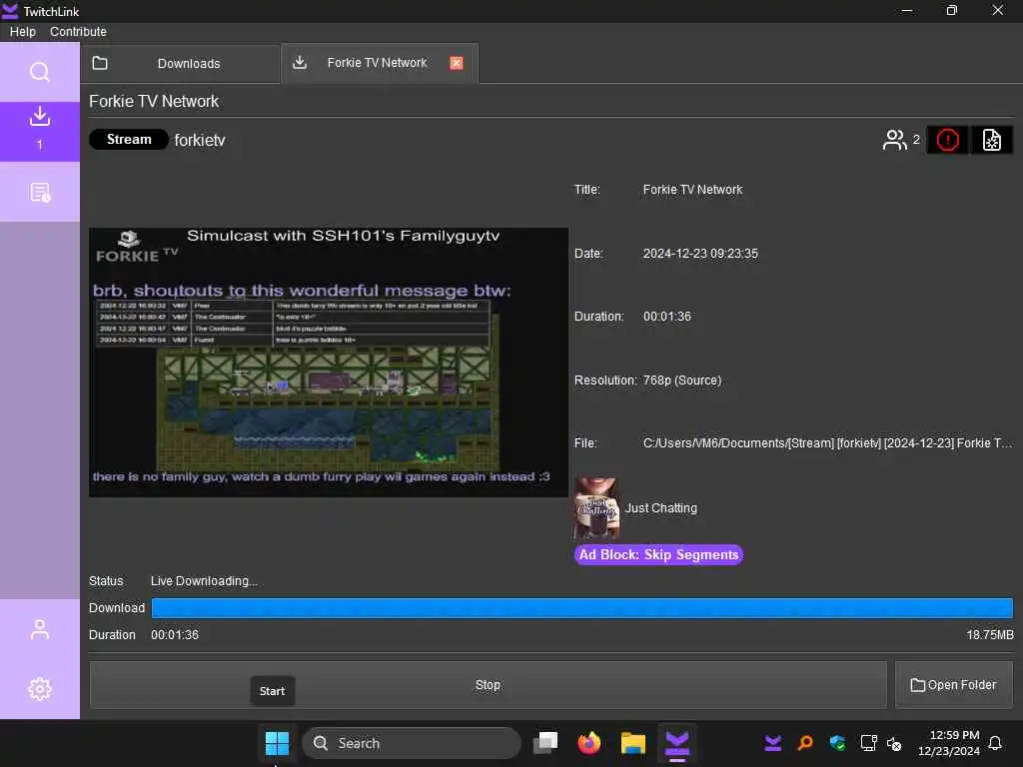Click the download progress bar

pos(582,608)
